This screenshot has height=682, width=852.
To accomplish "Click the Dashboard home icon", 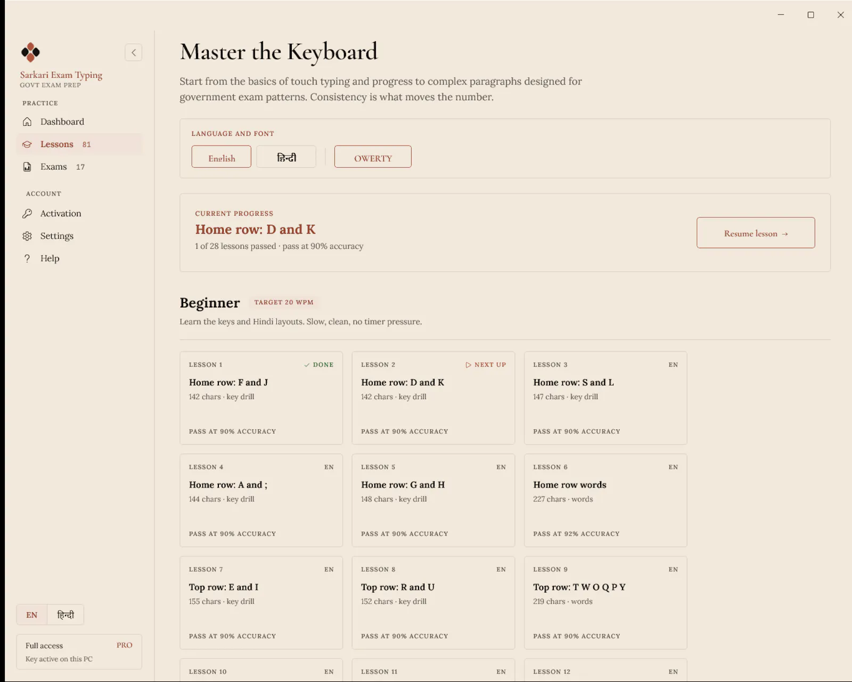I will click(27, 121).
